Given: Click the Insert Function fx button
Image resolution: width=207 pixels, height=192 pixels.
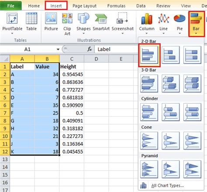Looking at the screenshot, I should [90, 49].
